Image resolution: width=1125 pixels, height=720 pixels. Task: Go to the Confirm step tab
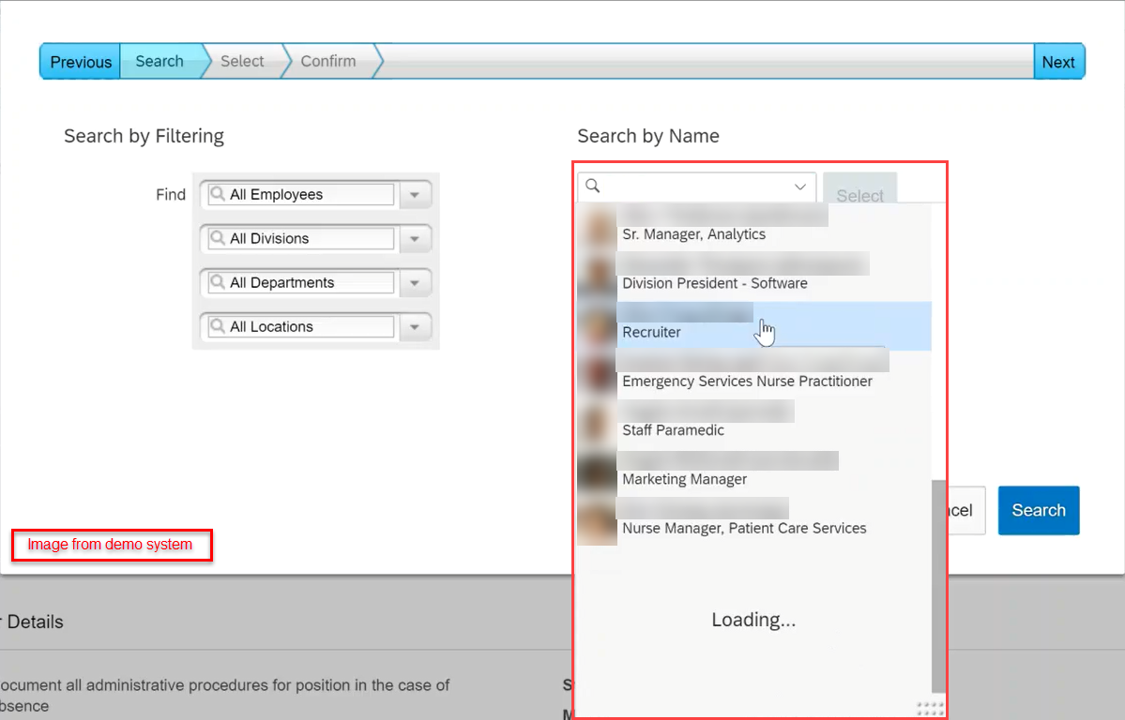(328, 61)
